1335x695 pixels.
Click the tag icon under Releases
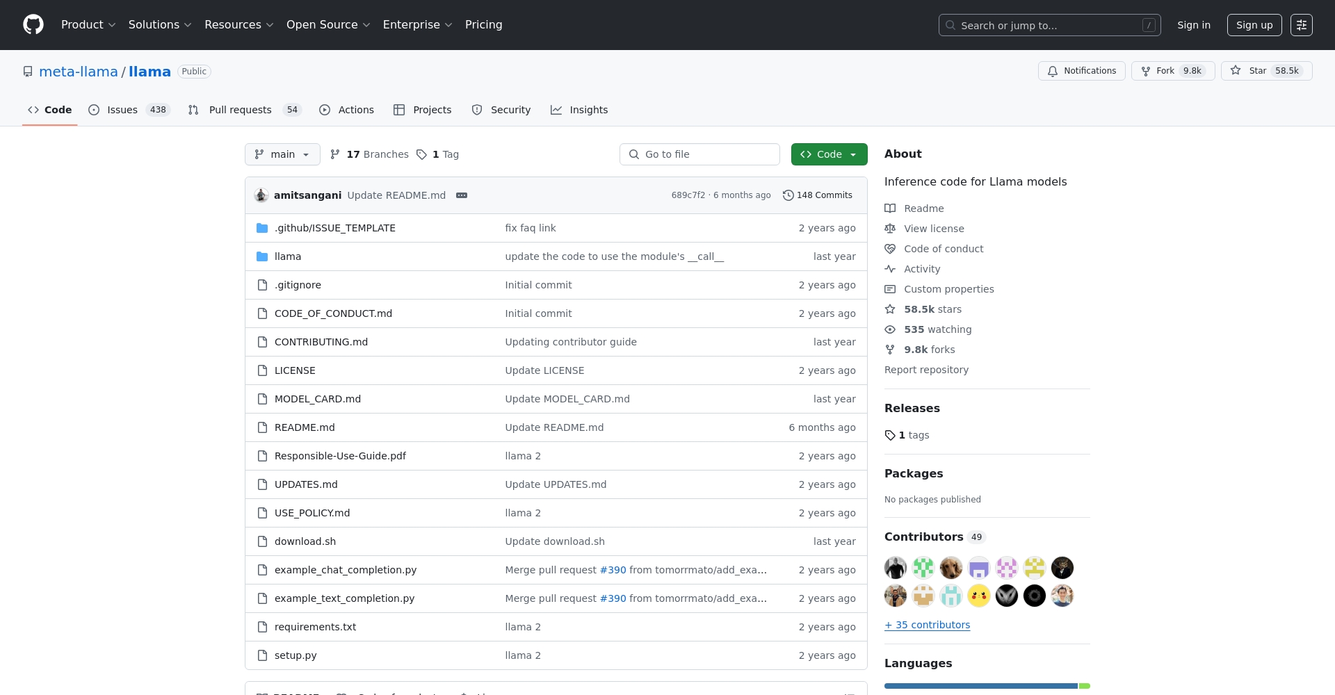tap(890, 435)
